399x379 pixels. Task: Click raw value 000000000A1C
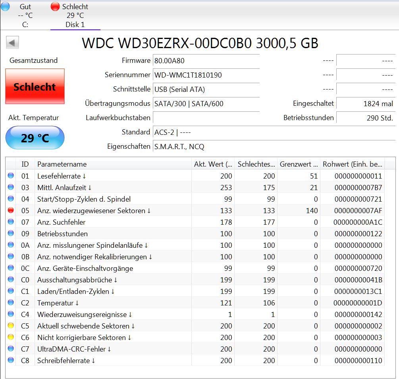[358, 222]
